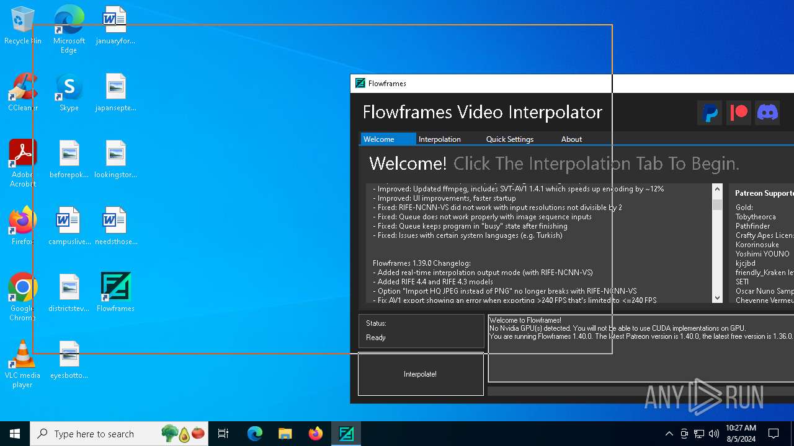The image size is (794, 446).
Task: Select the Adobe Acrobat desktop shortcut
Action: 22,163
